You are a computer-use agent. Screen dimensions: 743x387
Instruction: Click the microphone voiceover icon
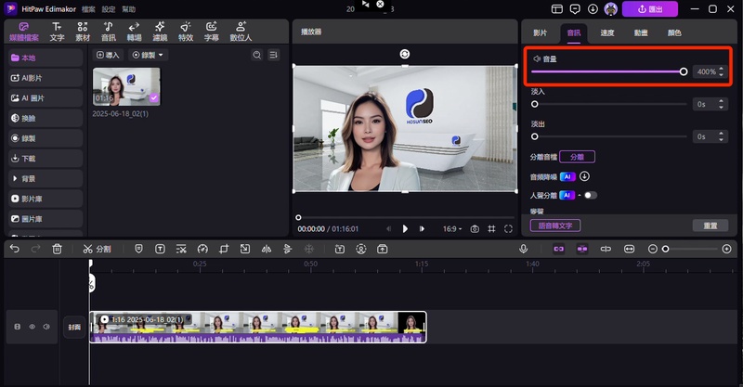click(523, 249)
